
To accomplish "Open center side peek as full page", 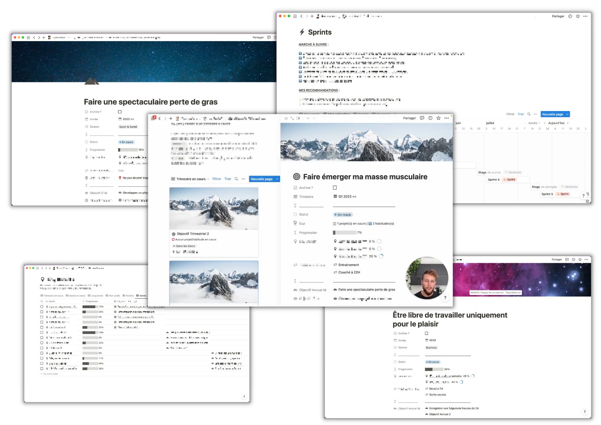I will (292, 118).
